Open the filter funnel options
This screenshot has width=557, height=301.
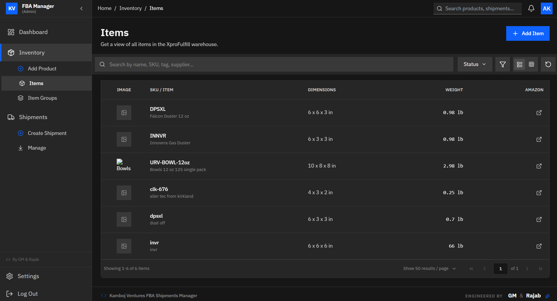(503, 64)
